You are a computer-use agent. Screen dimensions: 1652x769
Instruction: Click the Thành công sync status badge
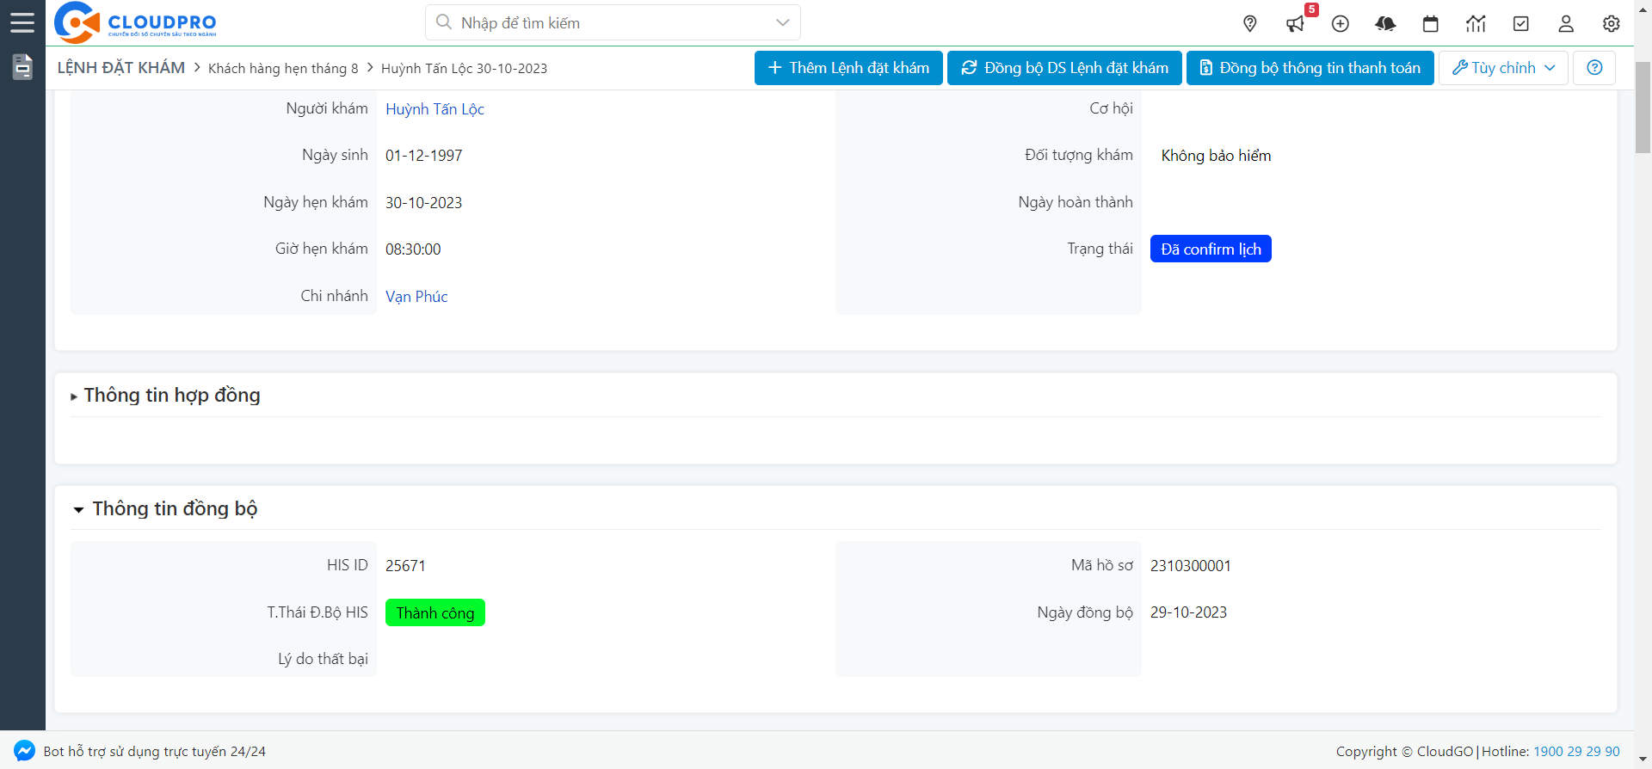point(435,613)
